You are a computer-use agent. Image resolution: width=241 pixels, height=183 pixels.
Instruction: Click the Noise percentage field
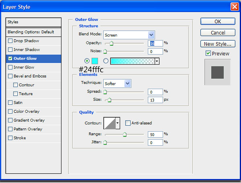click(155, 51)
